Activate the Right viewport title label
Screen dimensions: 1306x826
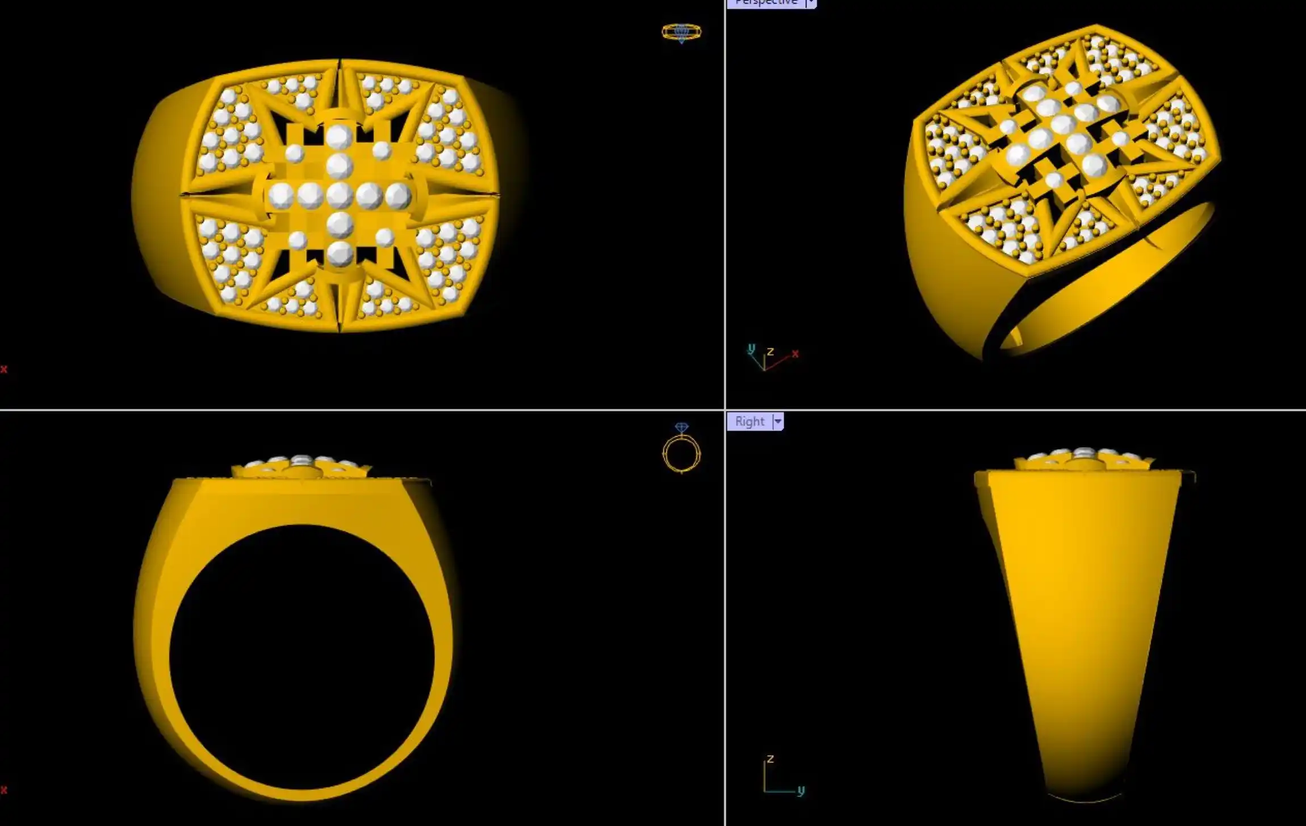[x=750, y=422]
